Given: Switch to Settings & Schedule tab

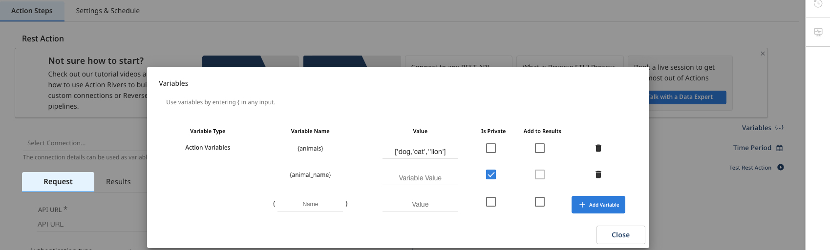Looking at the screenshot, I should click(107, 11).
